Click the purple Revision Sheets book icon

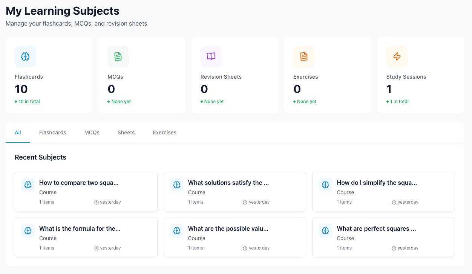pos(211,56)
